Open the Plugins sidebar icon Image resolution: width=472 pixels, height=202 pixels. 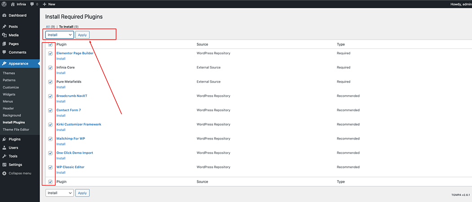[4, 139]
